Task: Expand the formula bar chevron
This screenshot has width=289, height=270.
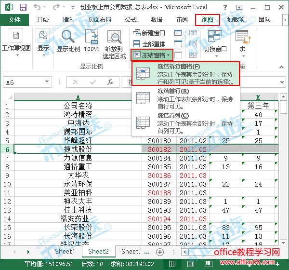Action: (282, 82)
